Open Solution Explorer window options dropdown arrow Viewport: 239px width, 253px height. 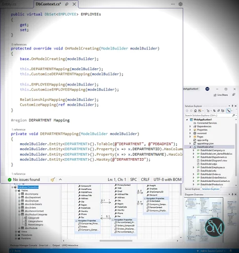coord(229,106)
